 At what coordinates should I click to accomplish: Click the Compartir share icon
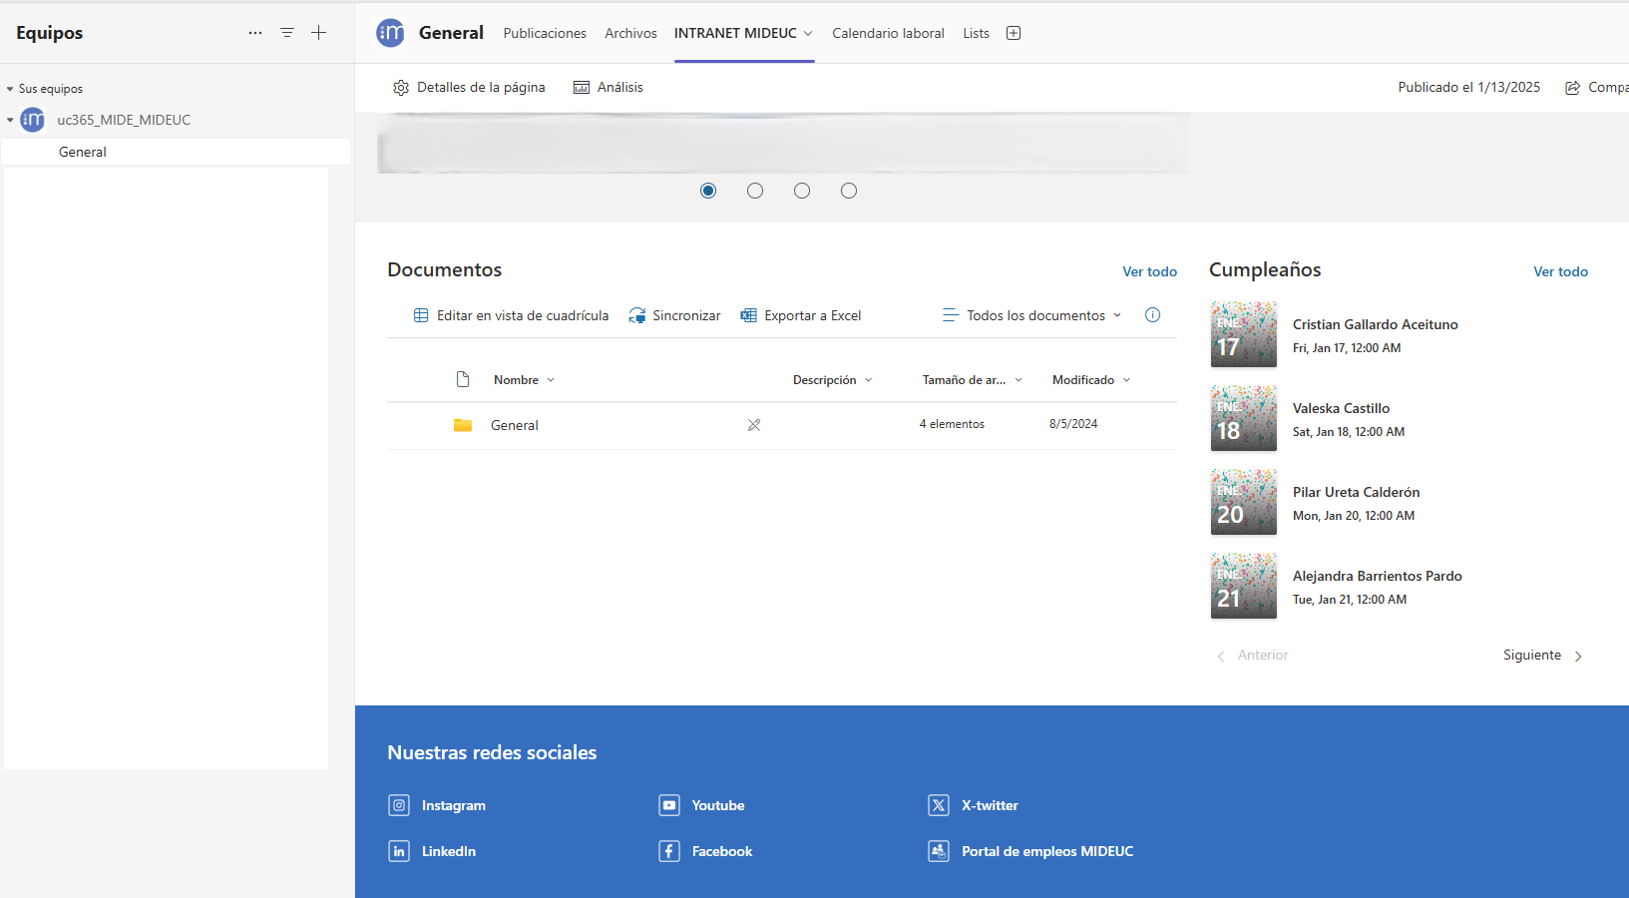(1573, 88)
